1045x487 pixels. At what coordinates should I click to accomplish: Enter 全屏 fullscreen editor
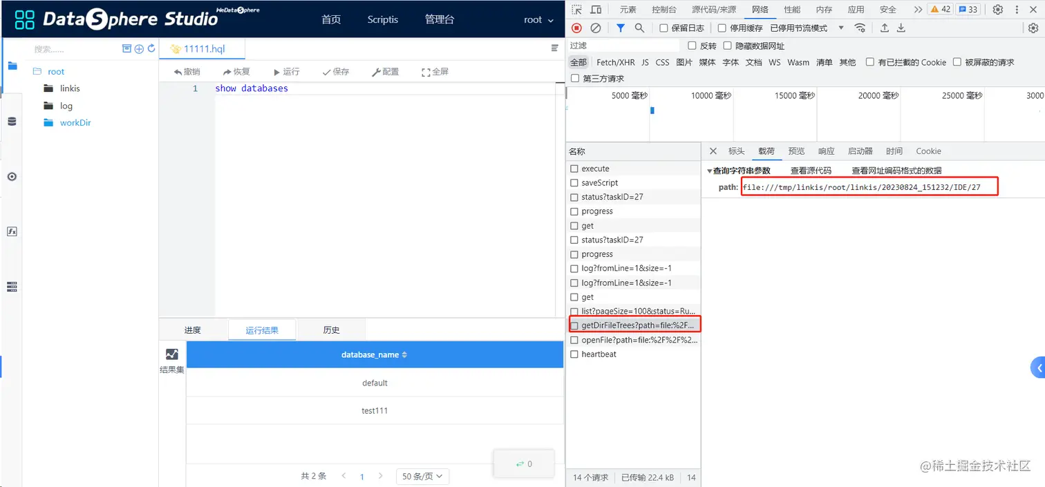point(435,72)
